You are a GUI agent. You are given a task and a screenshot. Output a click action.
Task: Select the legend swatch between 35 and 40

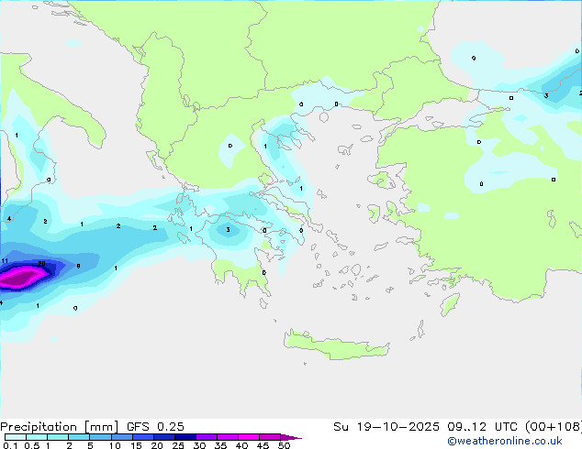pos(227,437)
